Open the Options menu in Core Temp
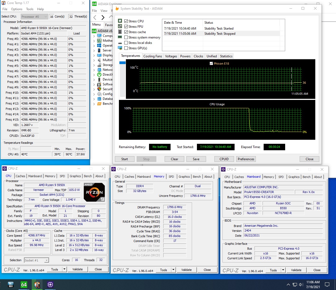336x290 pixels. pyautogui.click(x=17, y=9)
